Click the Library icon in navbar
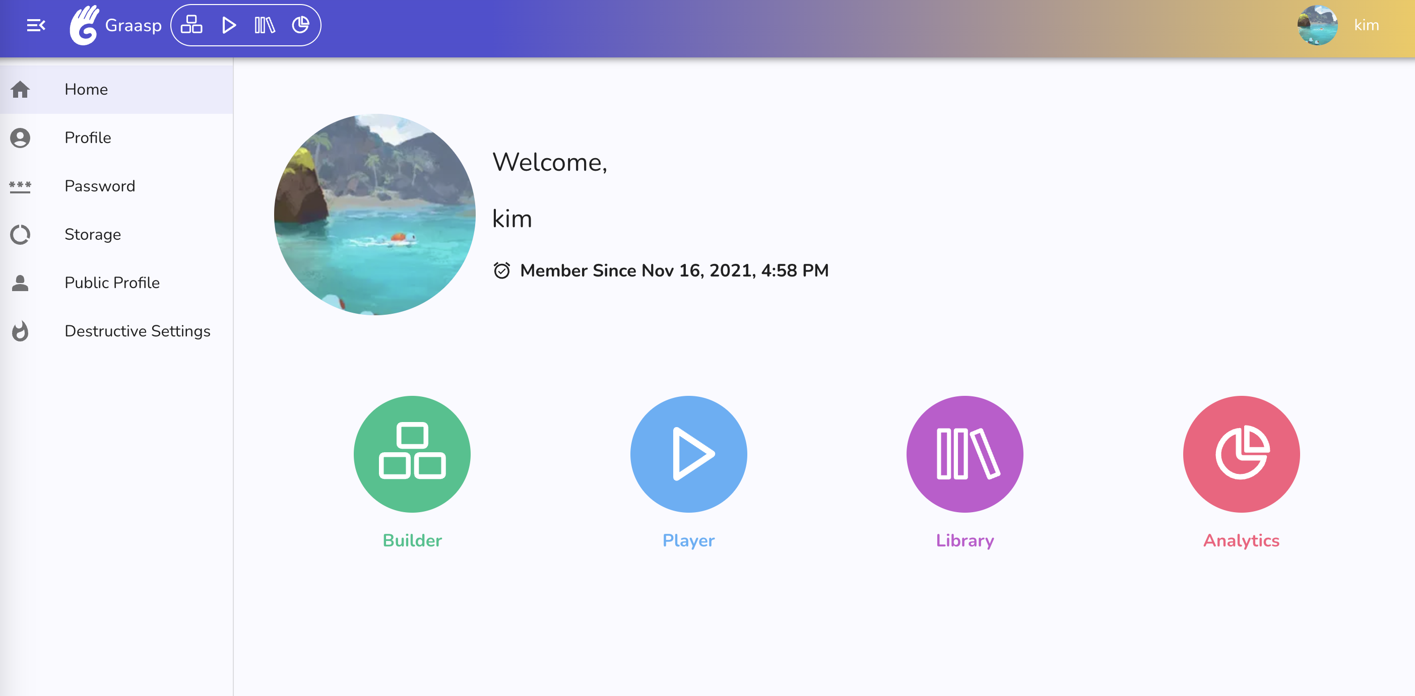The height and width of the screenshot is (696, 1415). tap(265, 24)
